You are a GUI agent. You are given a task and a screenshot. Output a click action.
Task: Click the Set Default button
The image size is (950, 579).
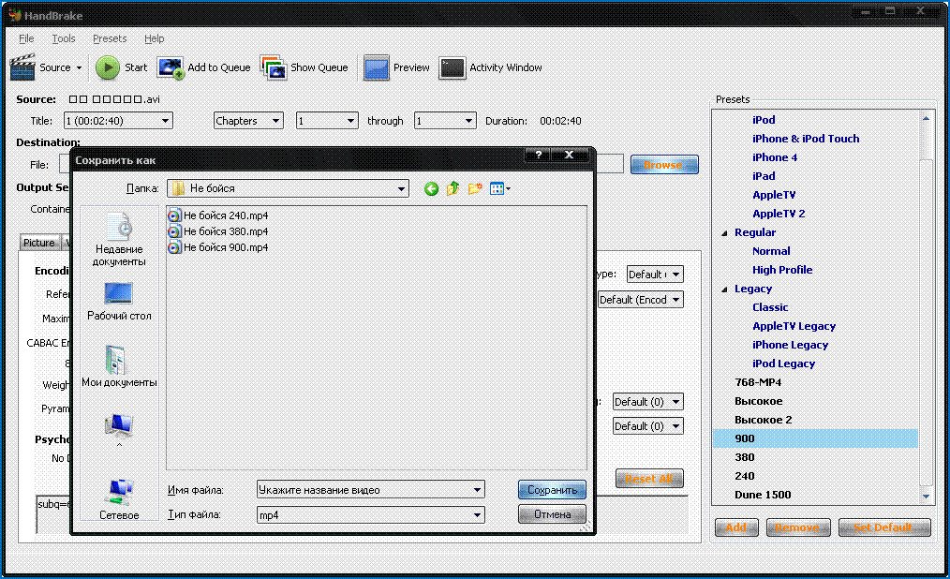(x=884, y=527)
